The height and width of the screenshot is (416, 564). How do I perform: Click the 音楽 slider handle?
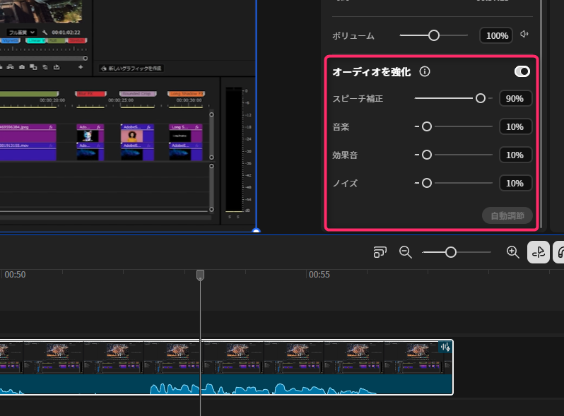pos(426,126)
